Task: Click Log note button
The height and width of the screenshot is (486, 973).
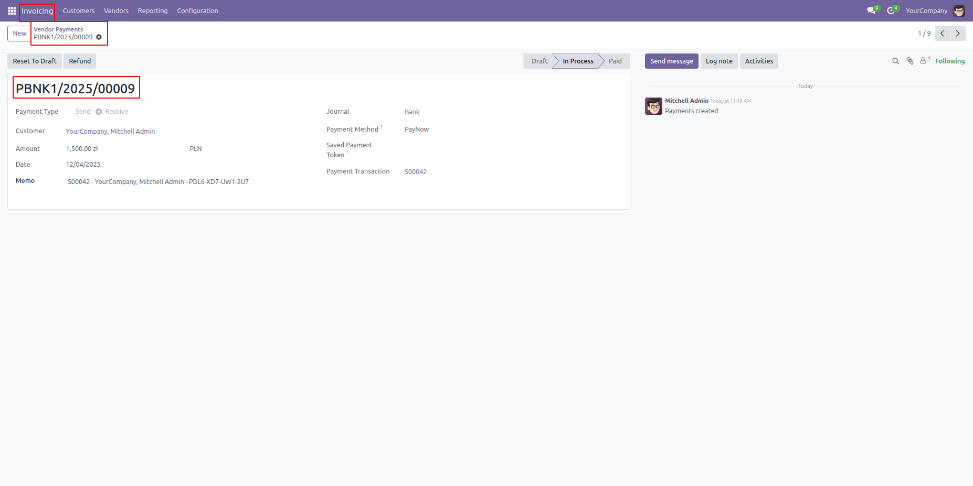Action: click(x=719, y=61)
